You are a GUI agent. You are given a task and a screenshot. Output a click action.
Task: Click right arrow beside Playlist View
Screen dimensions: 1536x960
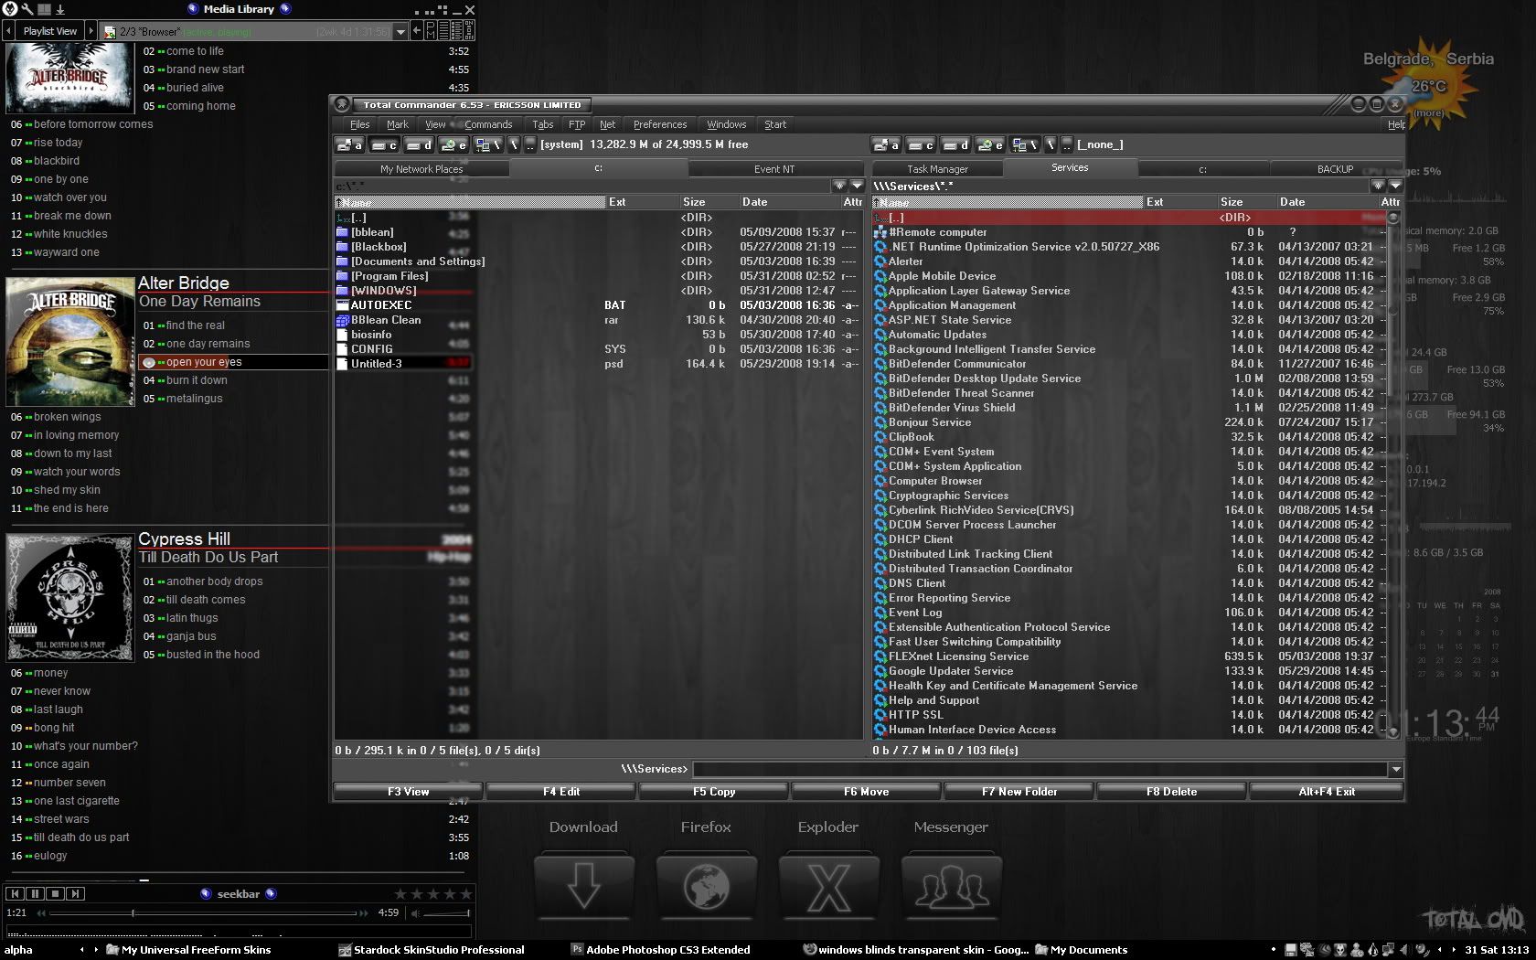[91, 31]
